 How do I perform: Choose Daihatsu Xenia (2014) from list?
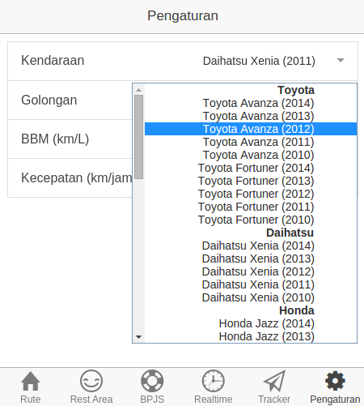(251, 246)
